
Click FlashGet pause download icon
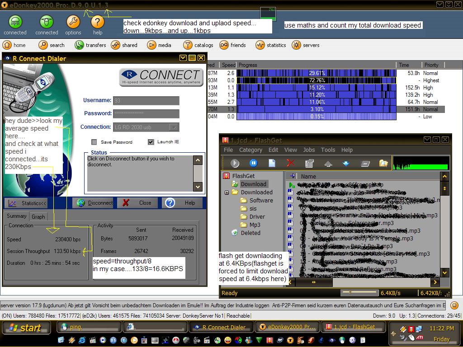(x=253, y=163)
